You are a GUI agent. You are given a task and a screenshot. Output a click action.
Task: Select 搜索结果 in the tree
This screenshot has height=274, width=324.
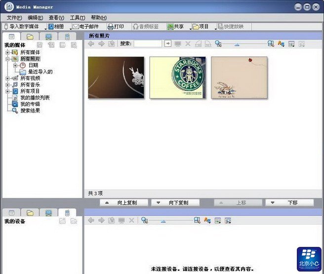(x=30, y=110)
